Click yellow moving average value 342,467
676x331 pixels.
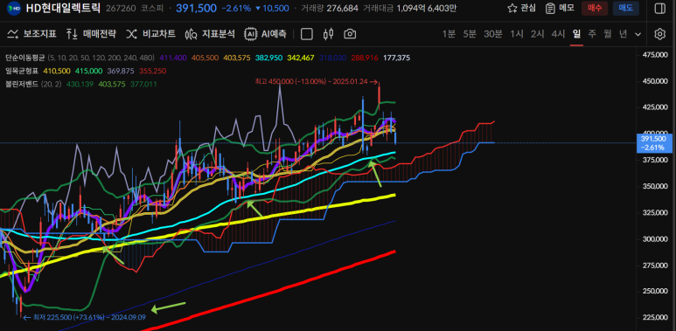click(301, 58)
